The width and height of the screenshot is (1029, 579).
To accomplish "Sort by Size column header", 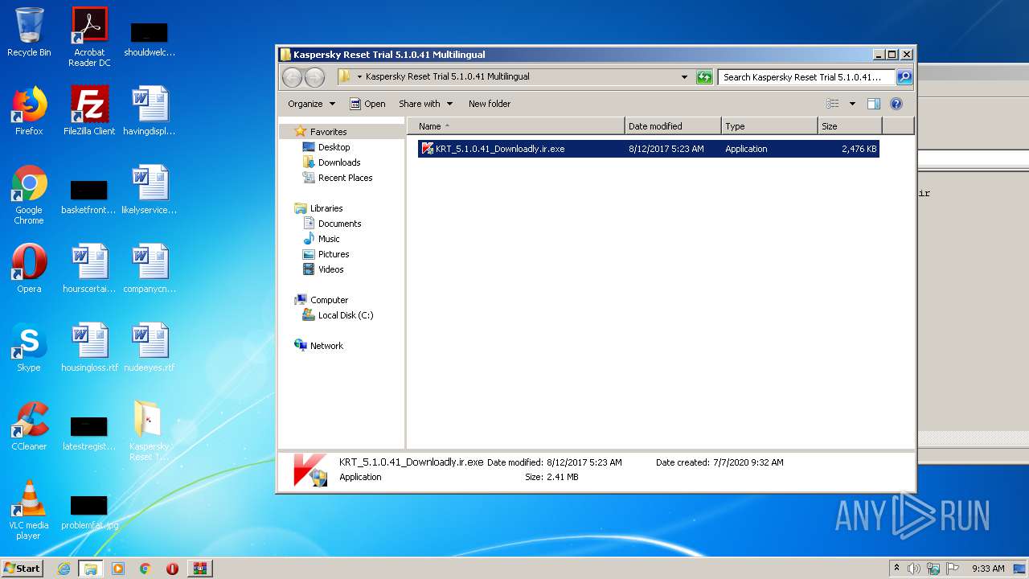I will [x=850, y=126].
